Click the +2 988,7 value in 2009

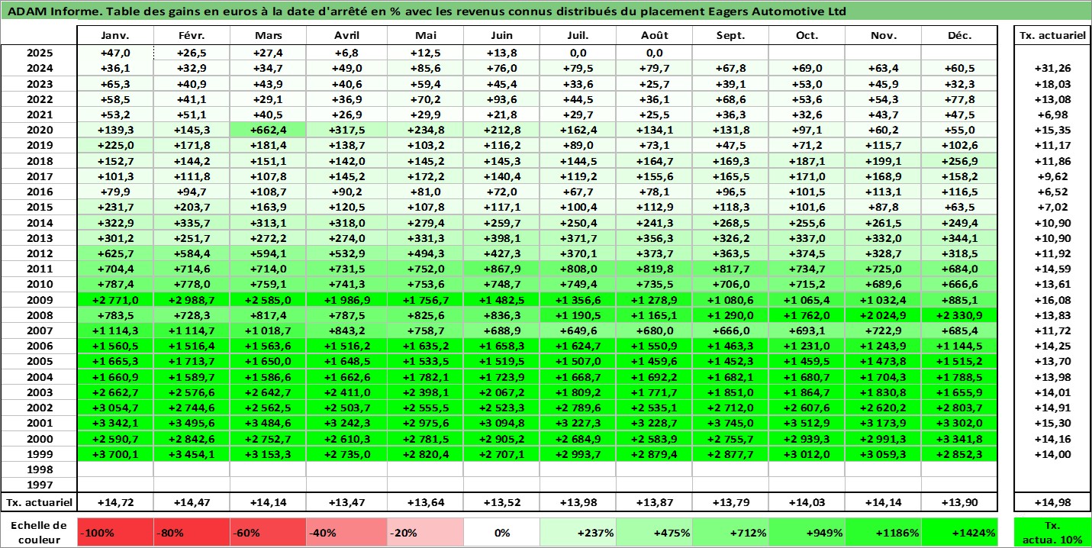coord(192,300)
